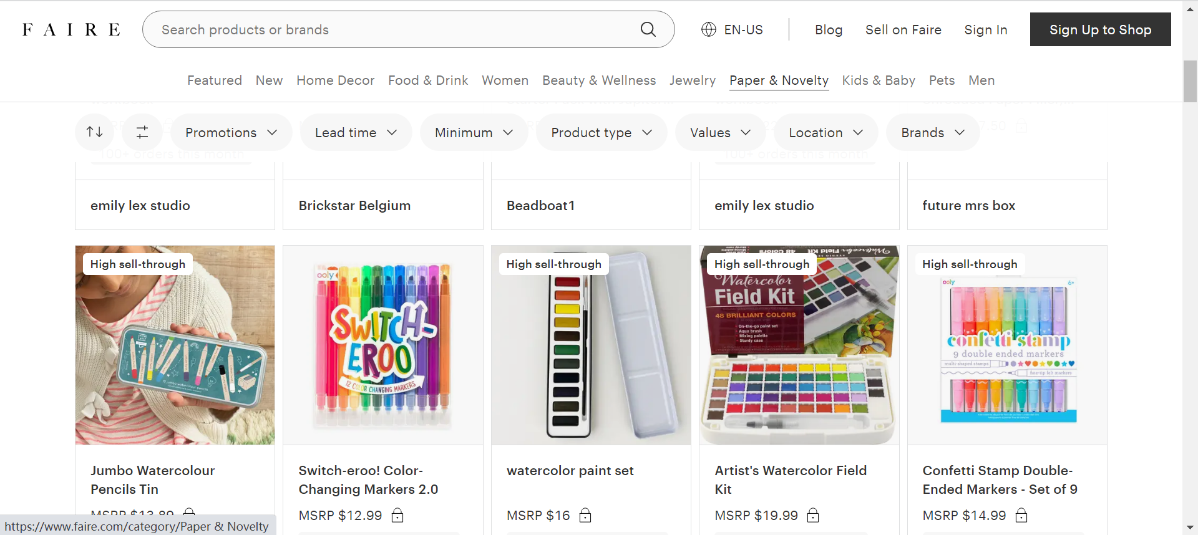
Task: Open the New category
Action: 269,80
